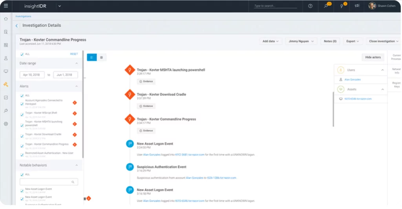Click the search icon in the Notable behaviors filter
Image resolution: width=402 pixels, height=209 pixels.
tap(73, 182)
